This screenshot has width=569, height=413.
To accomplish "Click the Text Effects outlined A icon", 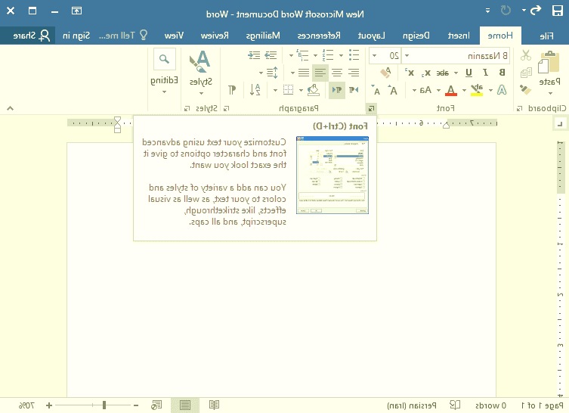I will pyautogui.click(x=502, y=90).
